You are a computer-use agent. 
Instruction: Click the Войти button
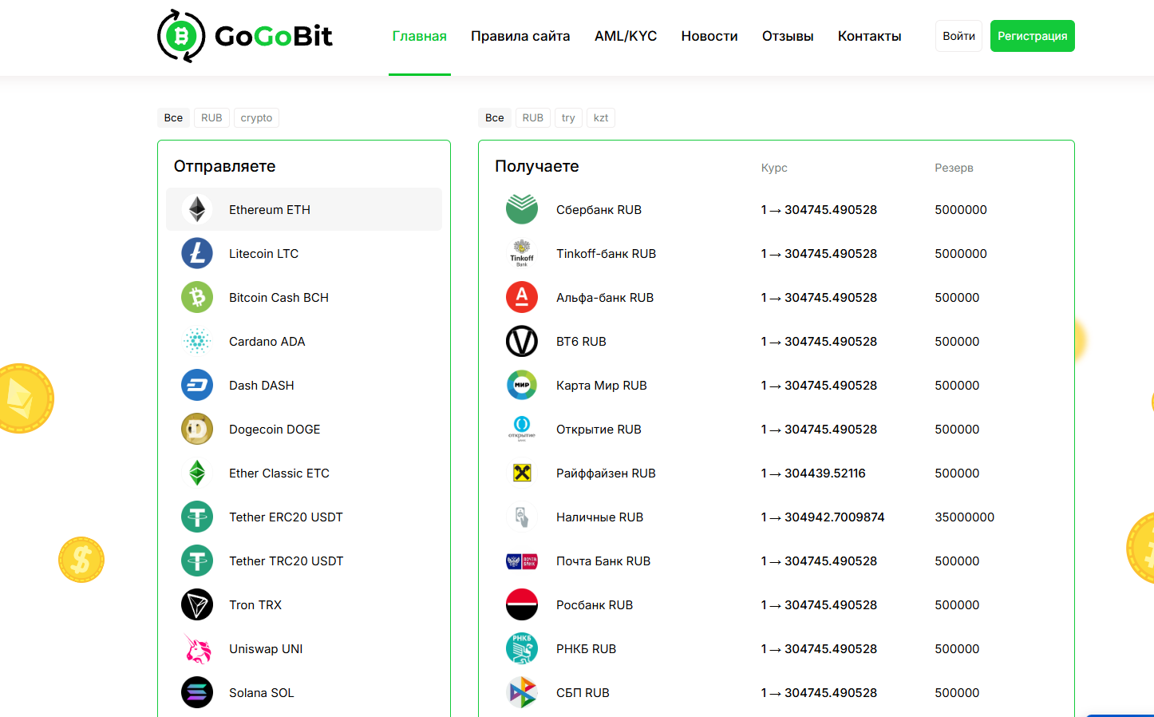[x=958, y=36]
